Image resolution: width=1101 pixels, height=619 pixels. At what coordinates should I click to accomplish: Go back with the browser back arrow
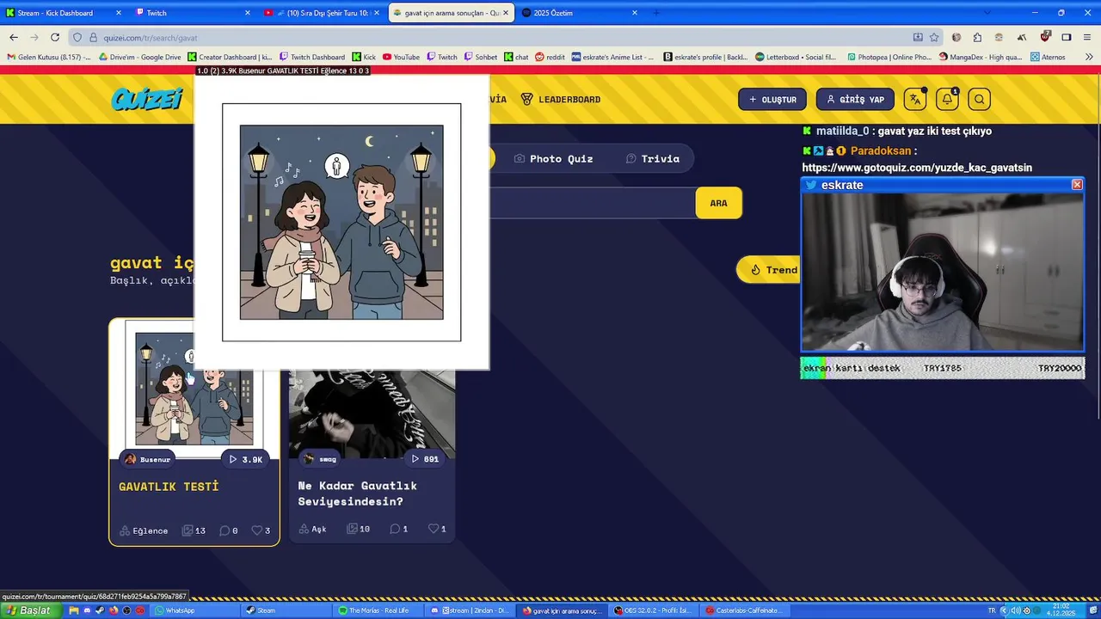tap(14, 37)
